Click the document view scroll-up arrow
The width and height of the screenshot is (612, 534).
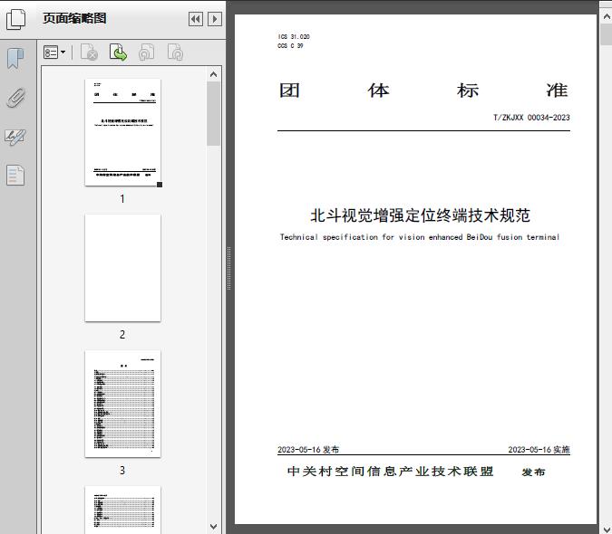tap(607, 16)
